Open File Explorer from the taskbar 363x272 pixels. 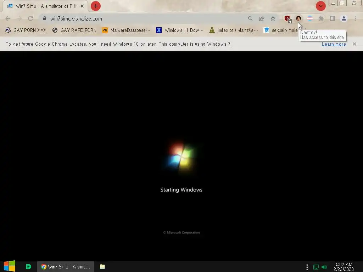click(x=102, y=267)
